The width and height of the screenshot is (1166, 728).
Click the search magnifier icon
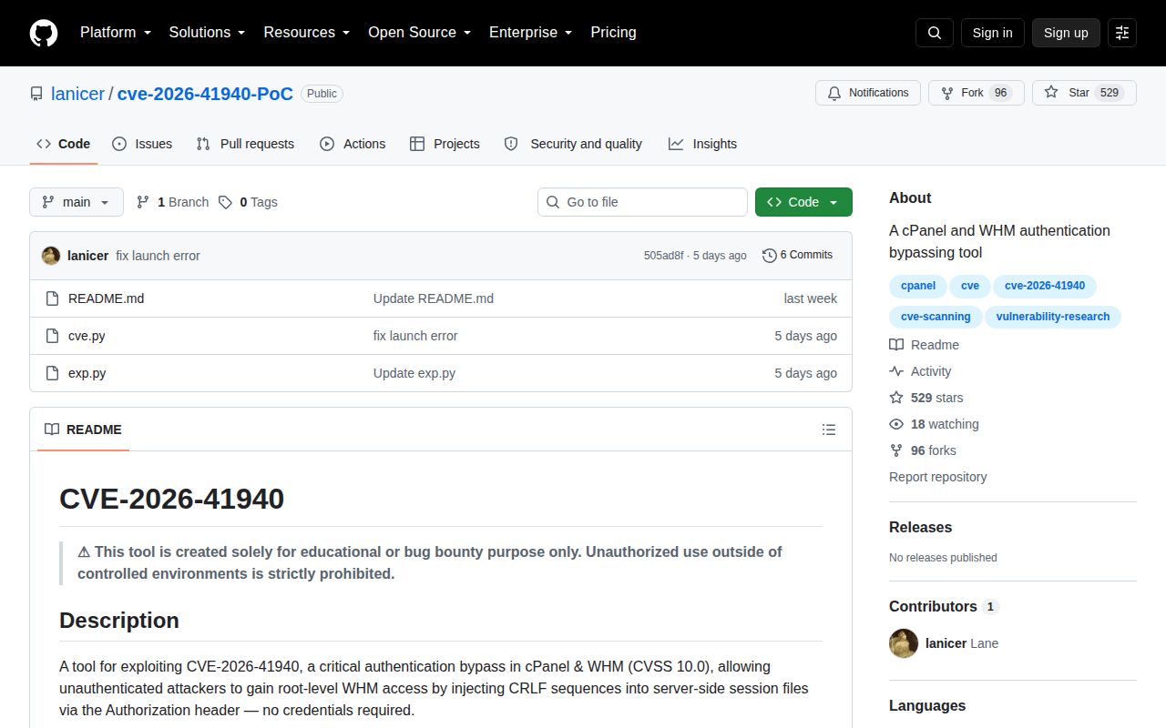(935, 33)
